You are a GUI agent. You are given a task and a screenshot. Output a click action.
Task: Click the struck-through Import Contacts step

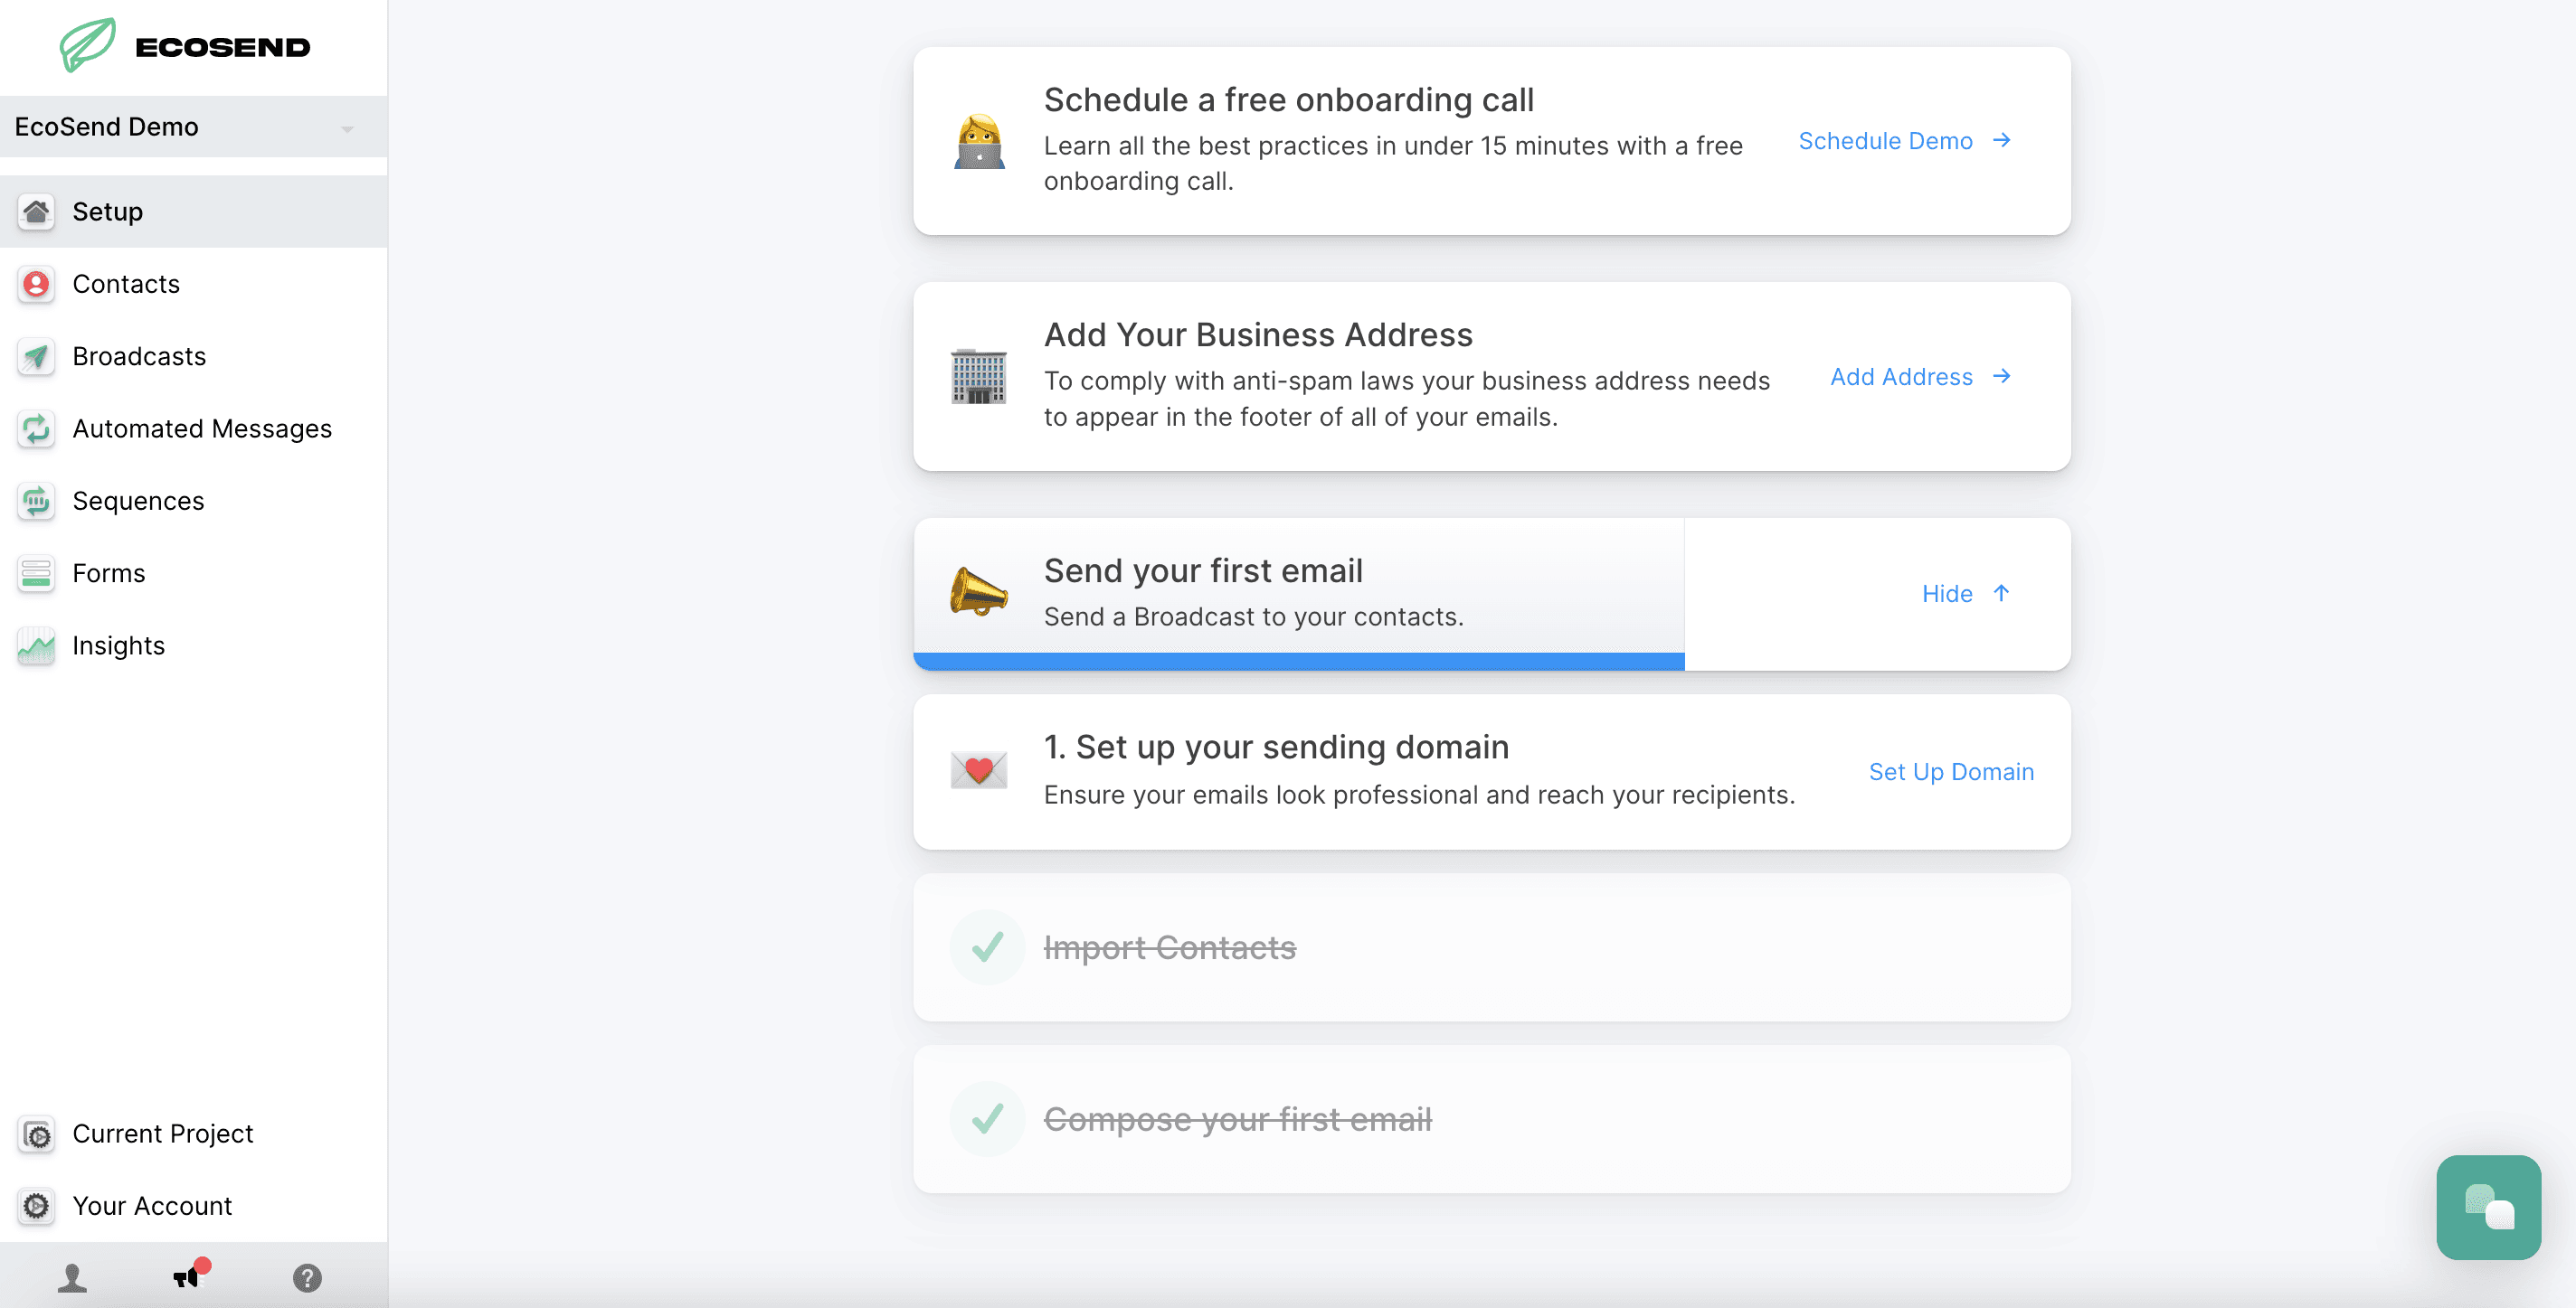point(1169,947)
